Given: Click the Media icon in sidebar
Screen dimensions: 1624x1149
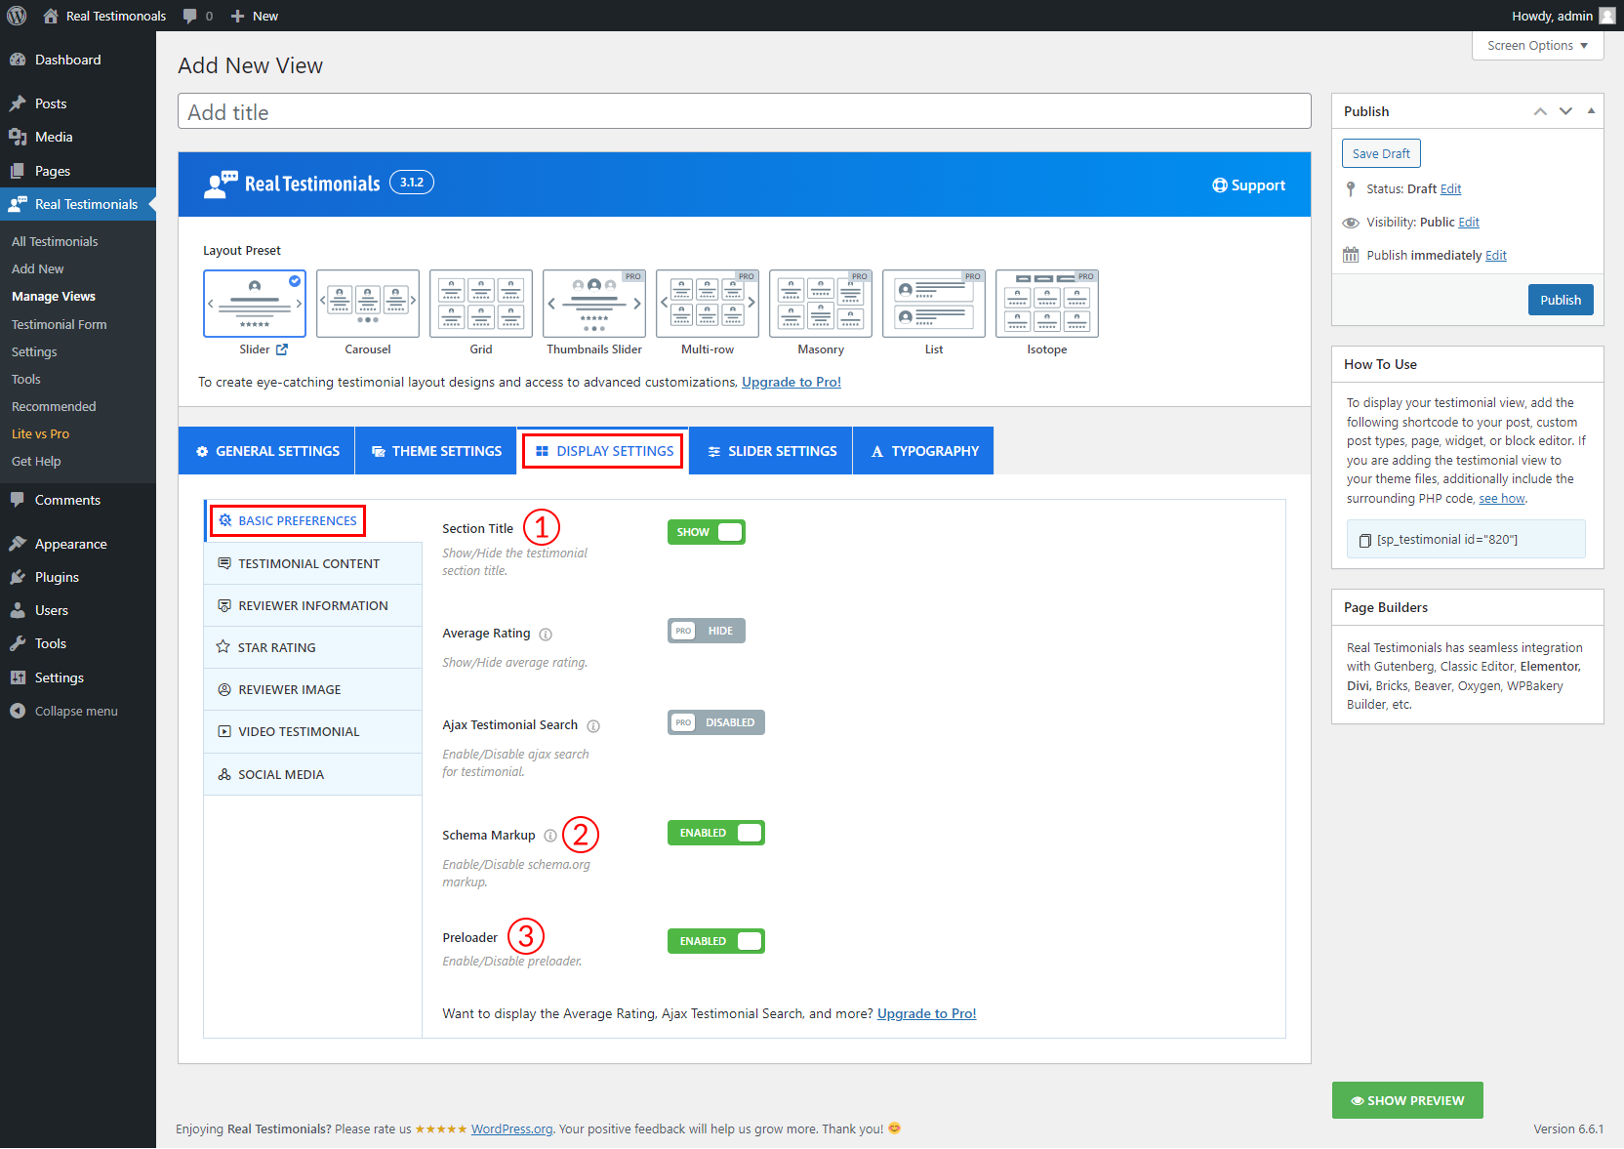Looking at the screenshot, I should coord(18,137).
